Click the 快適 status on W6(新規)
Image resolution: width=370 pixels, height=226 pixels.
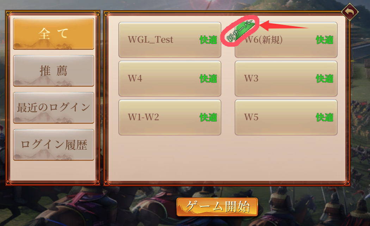tap(325, 40)
